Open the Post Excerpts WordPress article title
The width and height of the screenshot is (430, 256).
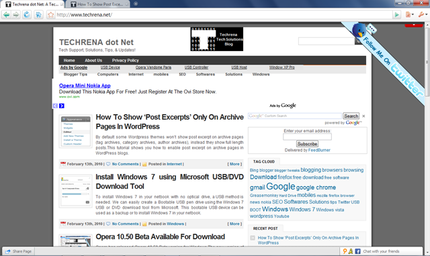169,122
